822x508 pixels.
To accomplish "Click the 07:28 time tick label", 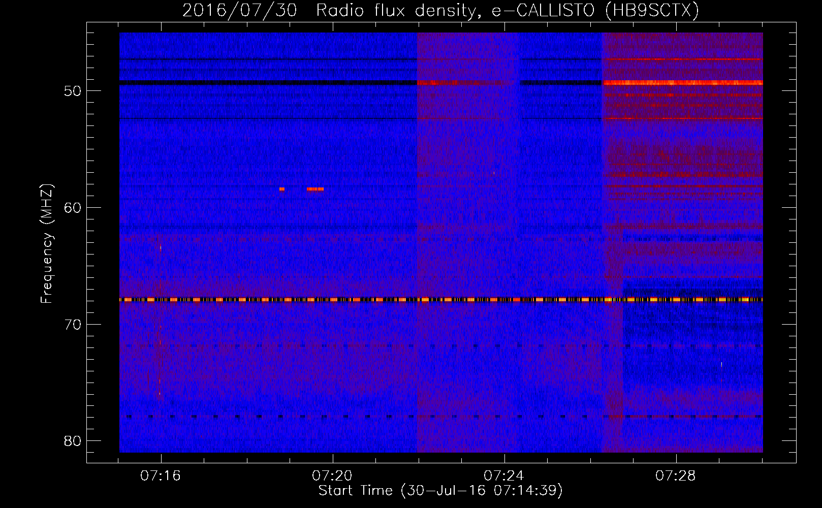I will click(x=676, y=476).
